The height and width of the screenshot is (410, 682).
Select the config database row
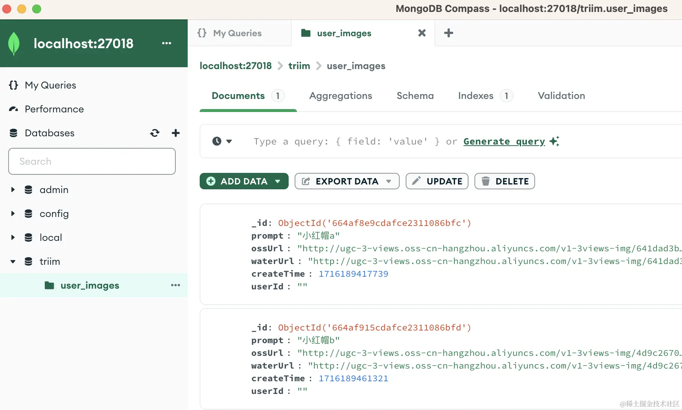[x=94, y=214]
